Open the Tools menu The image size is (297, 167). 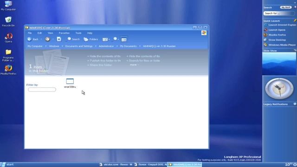click(78, 33)
